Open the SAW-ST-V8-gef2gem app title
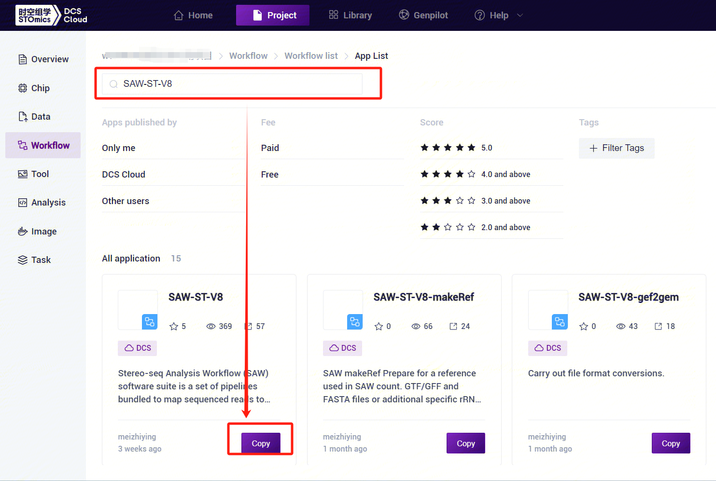This screenshot has height=481, width=716. (x=629, y=297)
